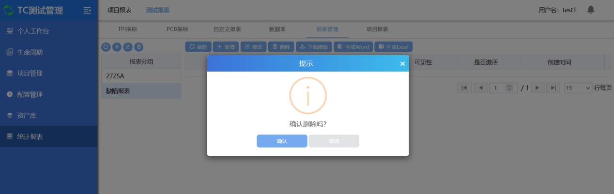Edit report group round pencil icon
Screen dimensions: 614x194
click(x=128, y=47)
